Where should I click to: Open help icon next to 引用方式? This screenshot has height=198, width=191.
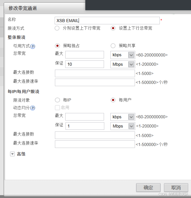pyautogui.click(x=33, y=46)
